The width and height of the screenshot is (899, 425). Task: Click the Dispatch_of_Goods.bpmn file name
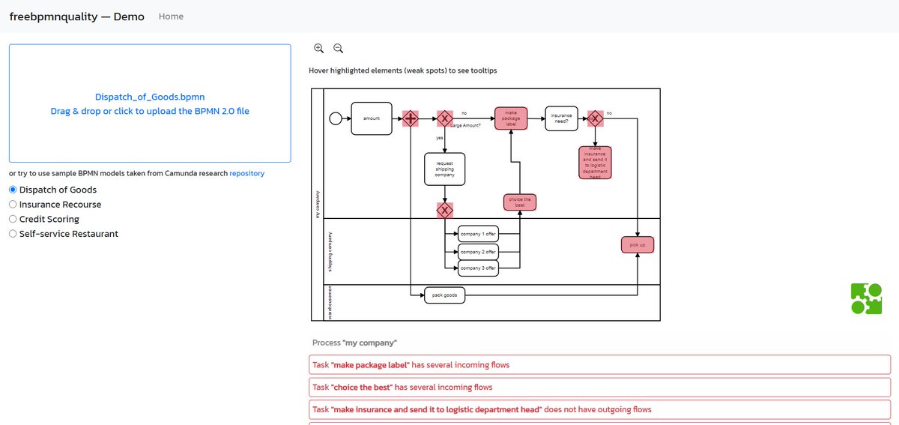coord(150,97)
